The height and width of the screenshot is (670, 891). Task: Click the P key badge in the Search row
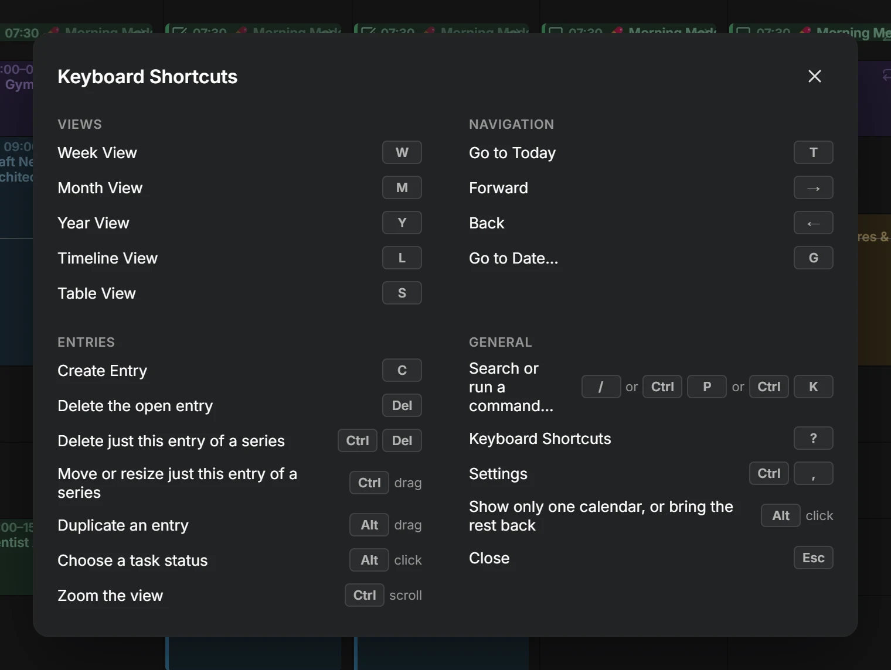[706, 387]
